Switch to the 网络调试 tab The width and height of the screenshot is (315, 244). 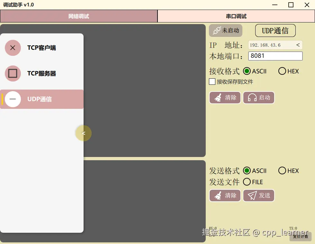coord(78,16)
